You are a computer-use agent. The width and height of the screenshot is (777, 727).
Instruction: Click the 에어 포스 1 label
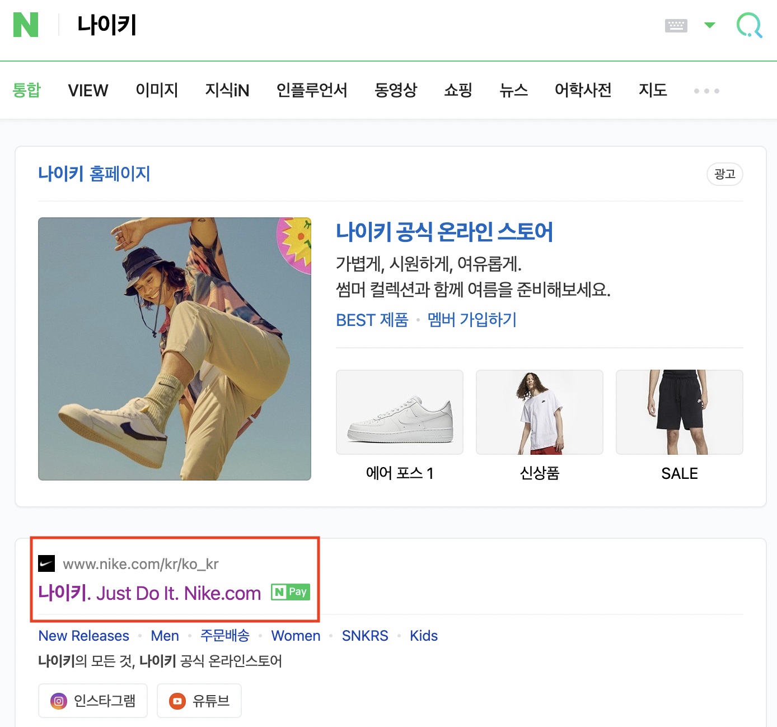click(400, 473)
